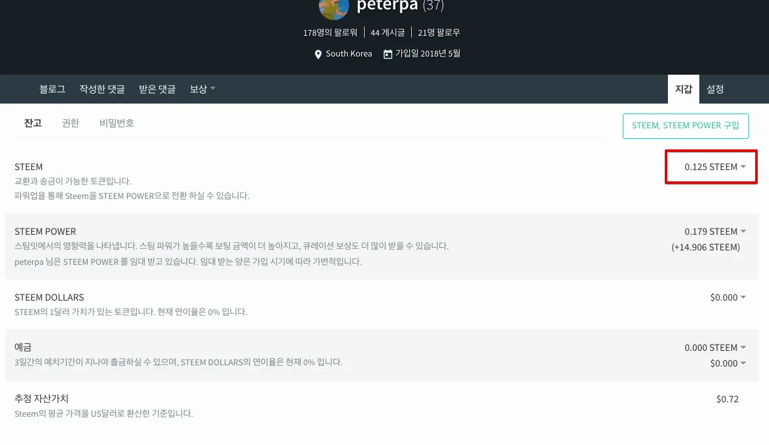Open the 블로그 tab
769x445 pixels.
point(52,89)
